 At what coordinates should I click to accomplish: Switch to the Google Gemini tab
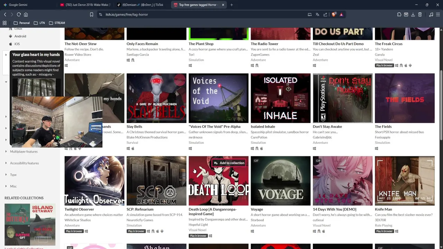click(18, 5)
